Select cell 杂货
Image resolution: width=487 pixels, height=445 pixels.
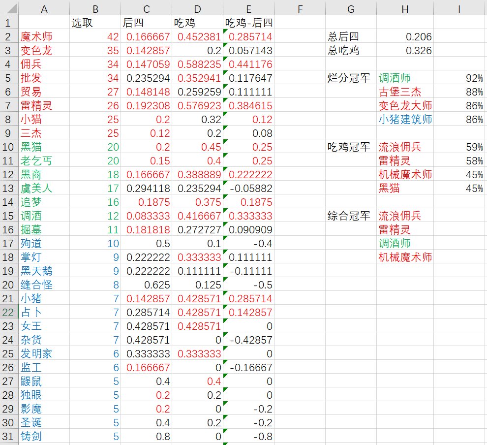tap(44, 340)
